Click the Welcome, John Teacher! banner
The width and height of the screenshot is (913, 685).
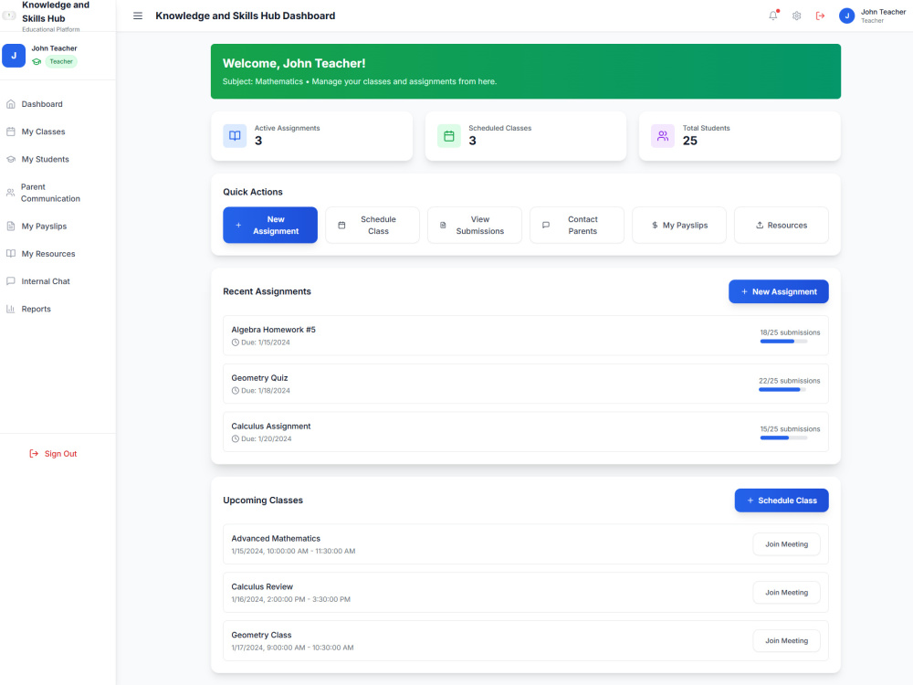(x=526, y=71)
